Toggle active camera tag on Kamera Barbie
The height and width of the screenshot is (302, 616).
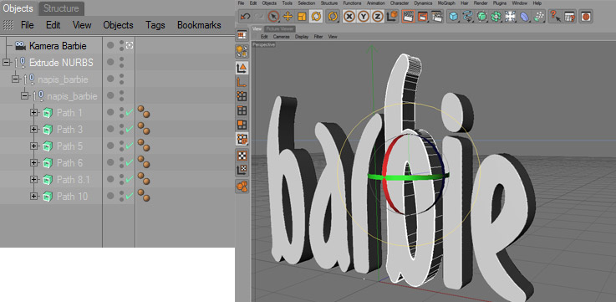[130, 46]
